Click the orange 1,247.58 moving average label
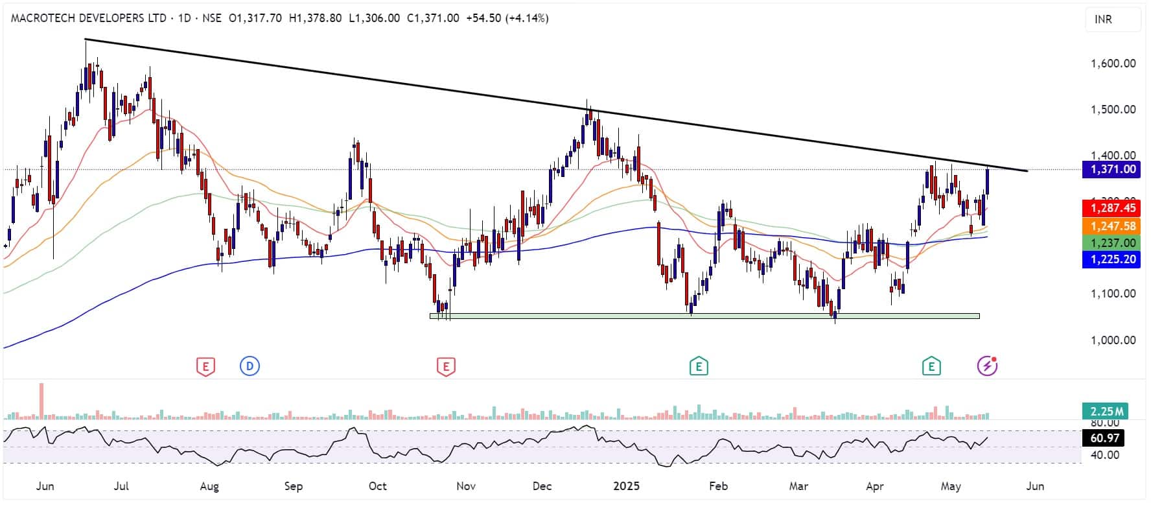This screenshot has height=505, width=1151. [x=1111, y=226]
